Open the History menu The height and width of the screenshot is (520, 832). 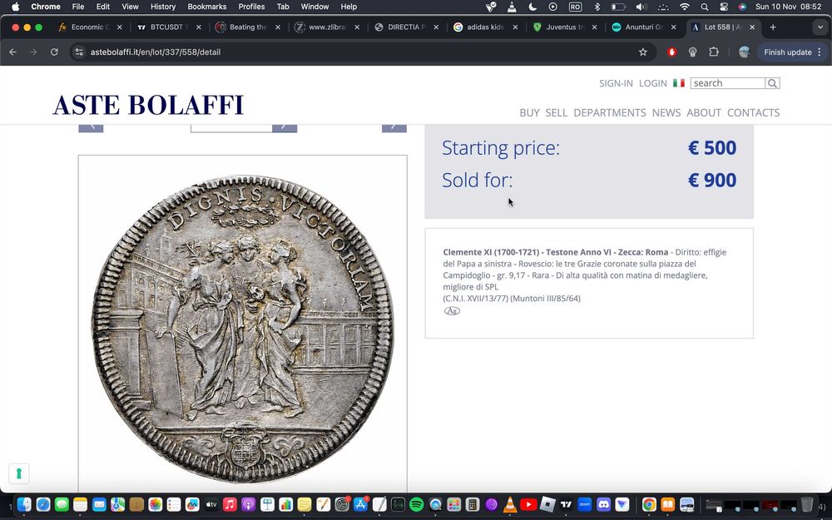(x=163, y=7)
